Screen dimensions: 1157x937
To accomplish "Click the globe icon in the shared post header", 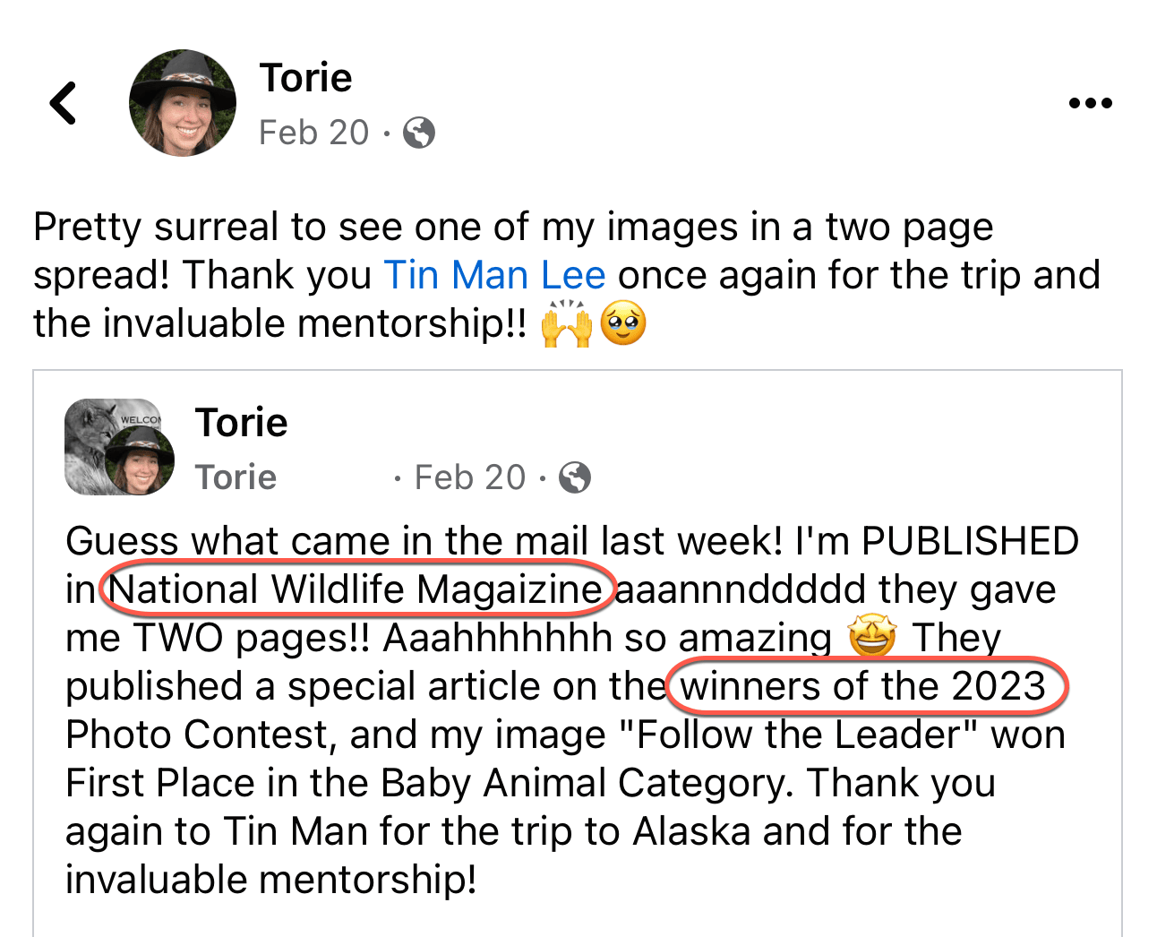I will [574, 477].
